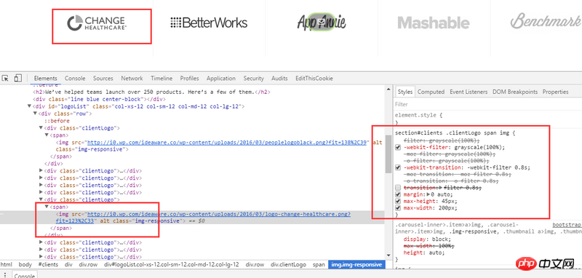Viewport: 582px width, 278px height.
Task: Click the "display: block" declaration
Action: click(427, 239)
